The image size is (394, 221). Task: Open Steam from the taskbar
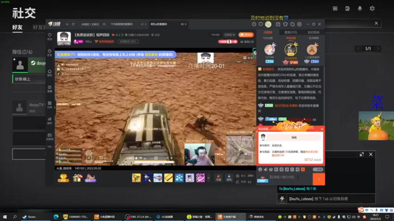30,217
